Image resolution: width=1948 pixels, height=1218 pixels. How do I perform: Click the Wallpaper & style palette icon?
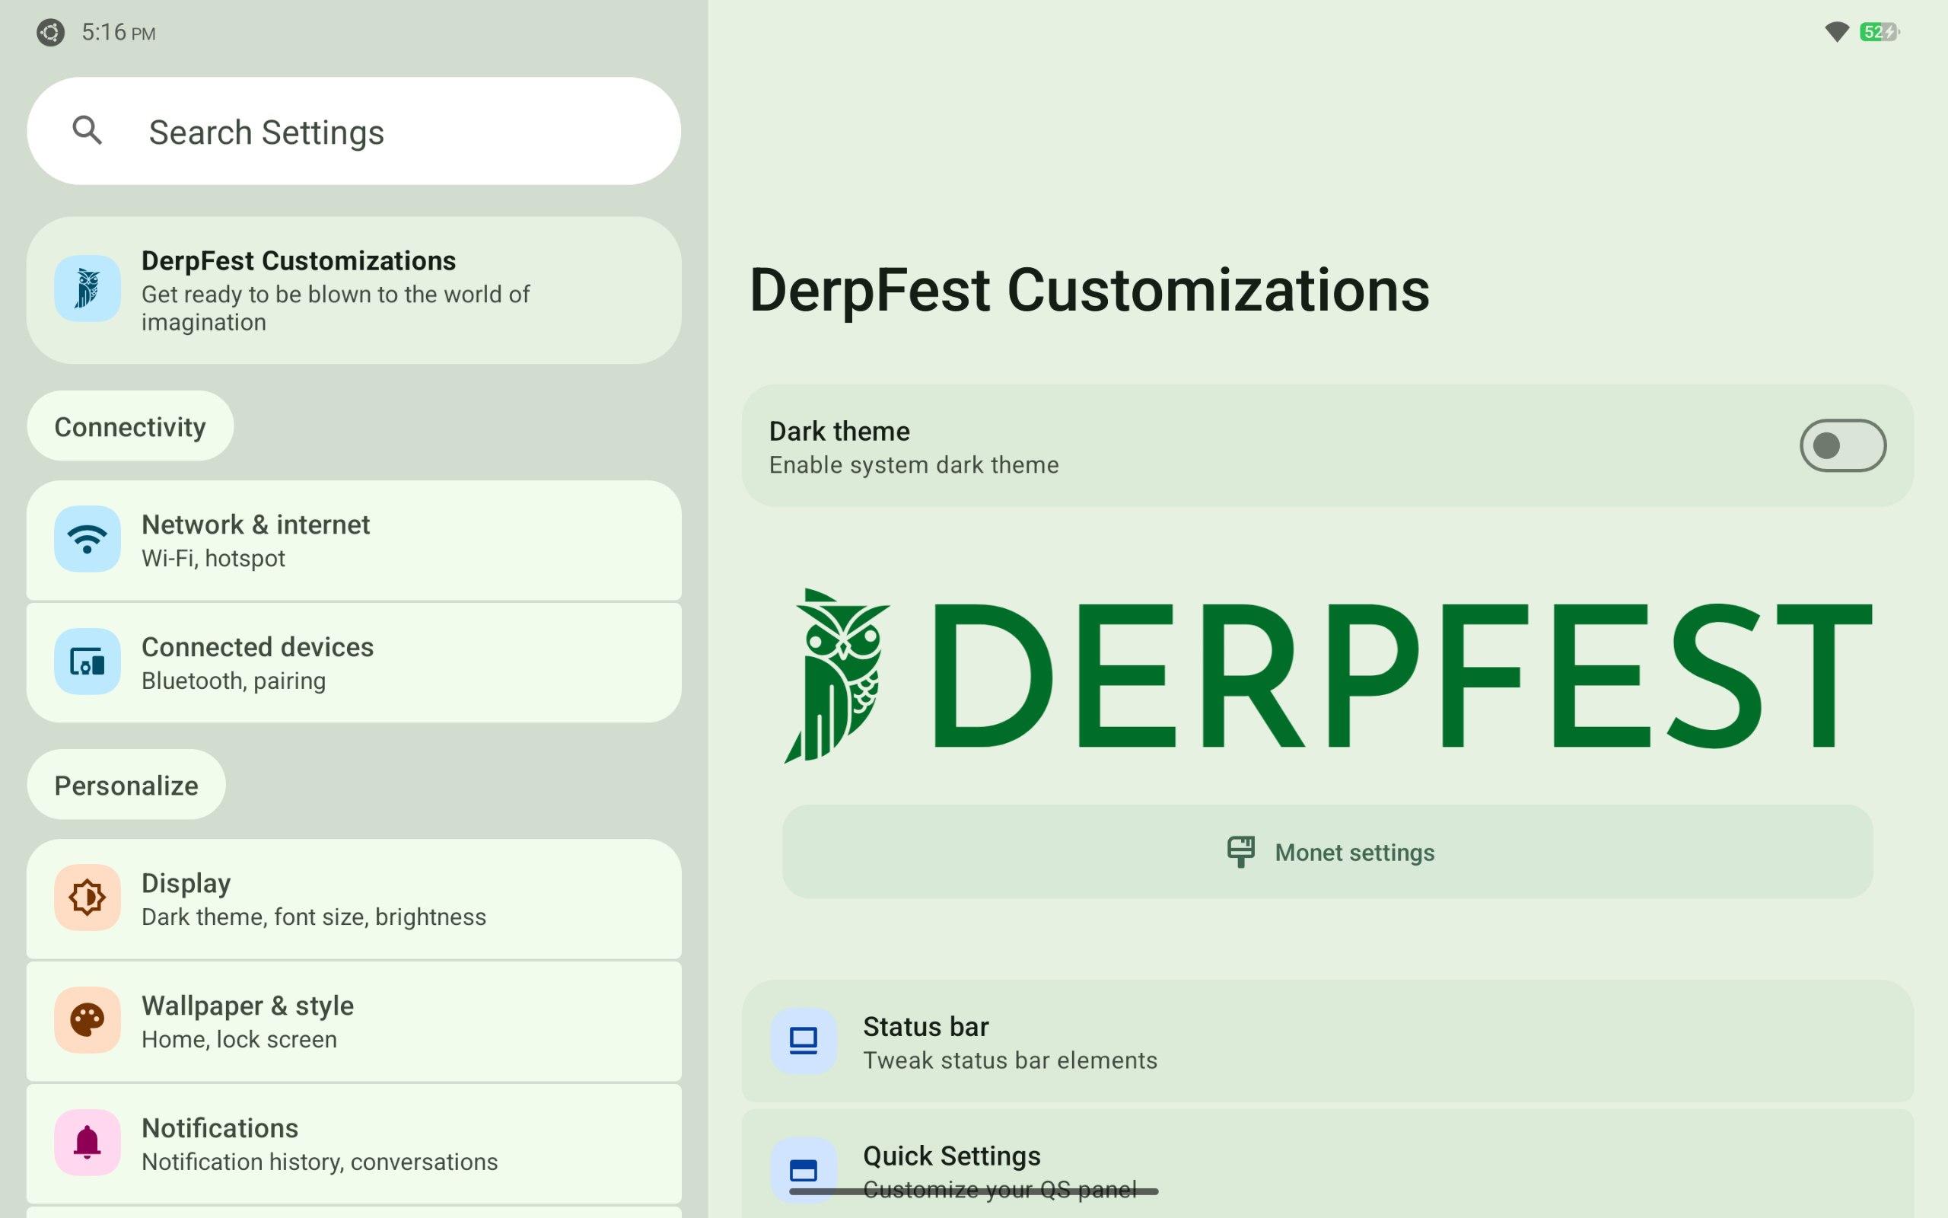click(87, 1020)
